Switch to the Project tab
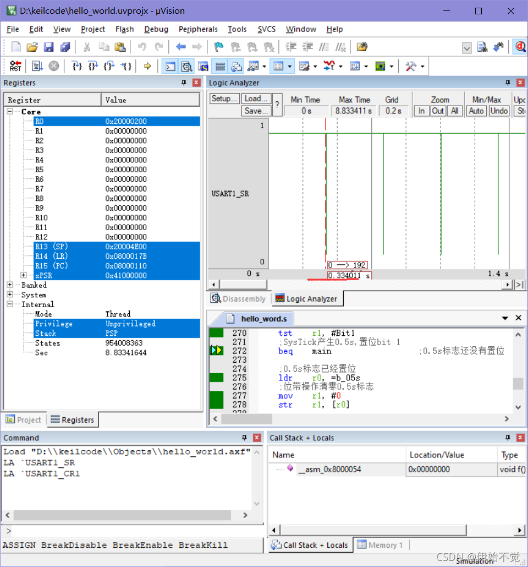This screenshot has width=528, height=567. tap(24, 419)
